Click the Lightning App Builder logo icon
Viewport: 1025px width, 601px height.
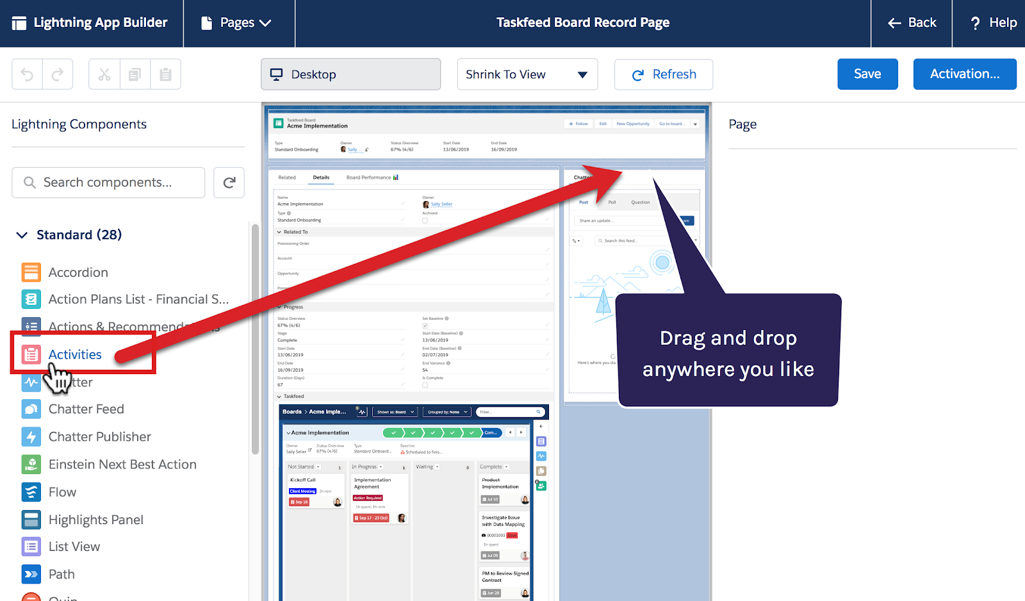(x=19, y=23)
